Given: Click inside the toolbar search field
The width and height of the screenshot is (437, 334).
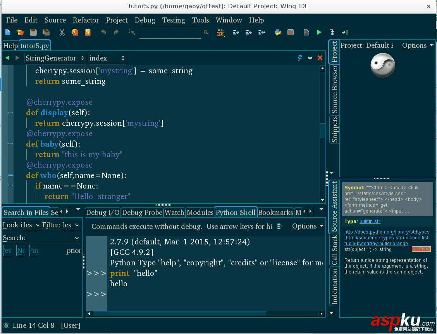Looking at the screenshot, I should (170, 33).
